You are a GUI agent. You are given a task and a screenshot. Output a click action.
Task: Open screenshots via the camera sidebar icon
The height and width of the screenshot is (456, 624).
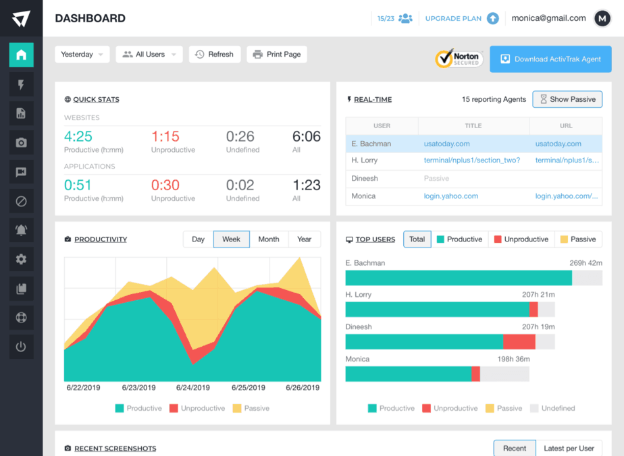21,142
